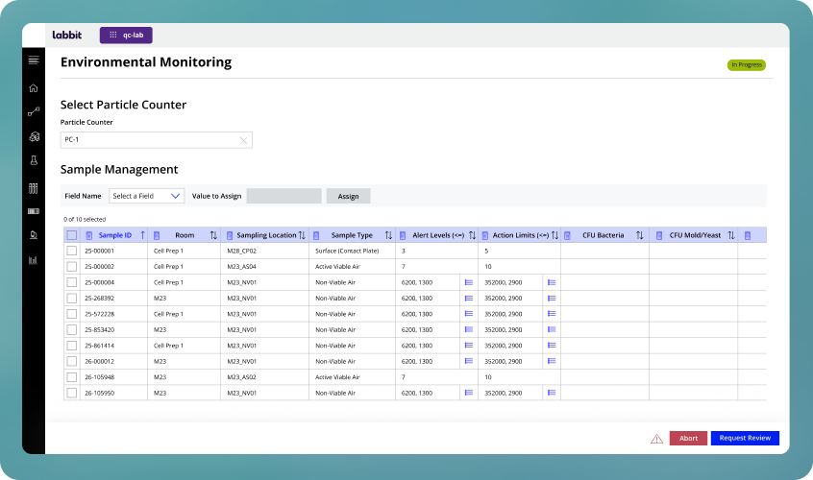Check the box for sample 26-105948
This screenshot has width=813, height=480.
(71, 377)
